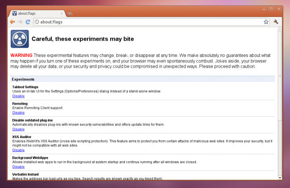Bookmark this page with the star icon
Screen dimensions: 290x188
(266, 22)
